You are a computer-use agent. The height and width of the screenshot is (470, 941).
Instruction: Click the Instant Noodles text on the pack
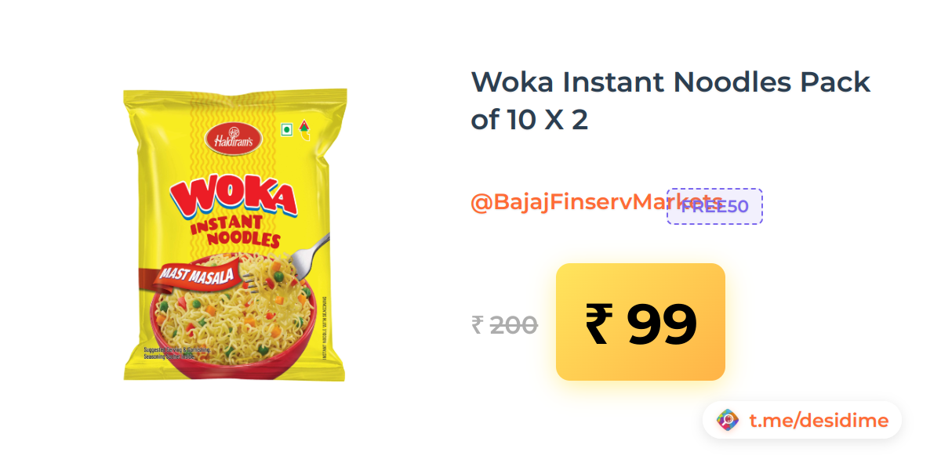click(235, 231)
